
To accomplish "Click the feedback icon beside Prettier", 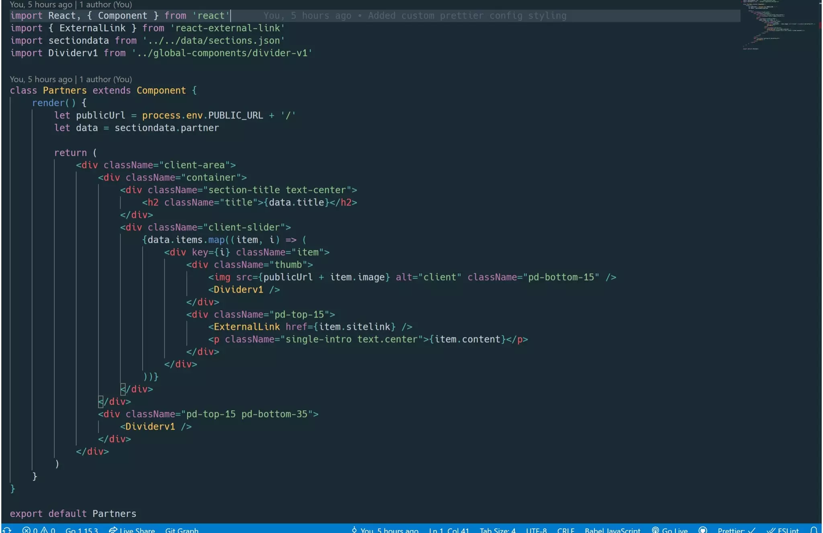I will point(703,530).
